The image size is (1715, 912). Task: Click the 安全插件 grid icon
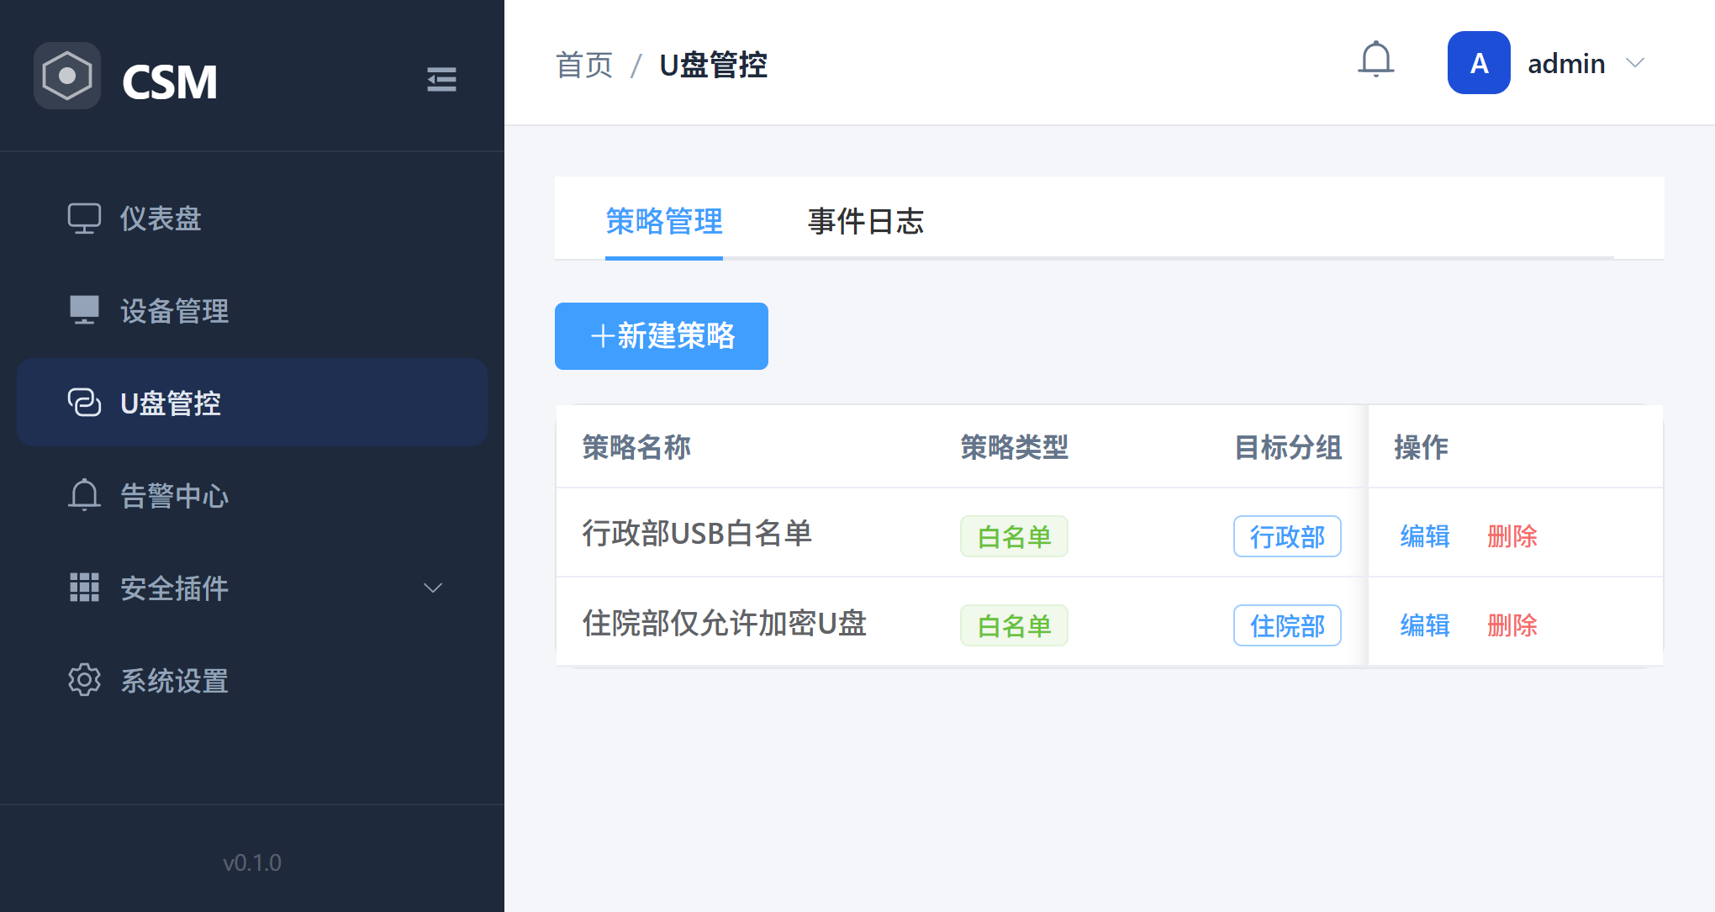coord(84,588)
